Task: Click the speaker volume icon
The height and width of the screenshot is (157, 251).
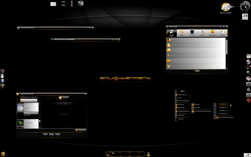Action: (248, 89)
